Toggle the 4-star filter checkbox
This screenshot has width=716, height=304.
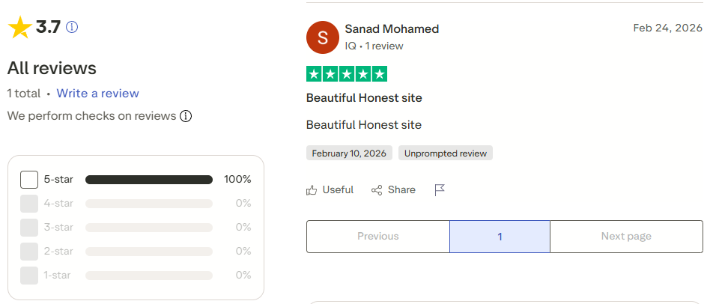(x=29, y=204)
